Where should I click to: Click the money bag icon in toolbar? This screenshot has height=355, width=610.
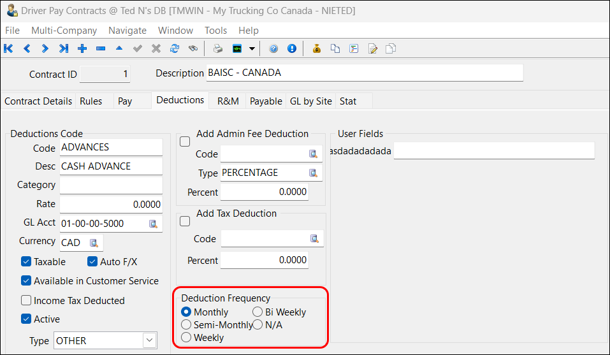coord(317,48)
